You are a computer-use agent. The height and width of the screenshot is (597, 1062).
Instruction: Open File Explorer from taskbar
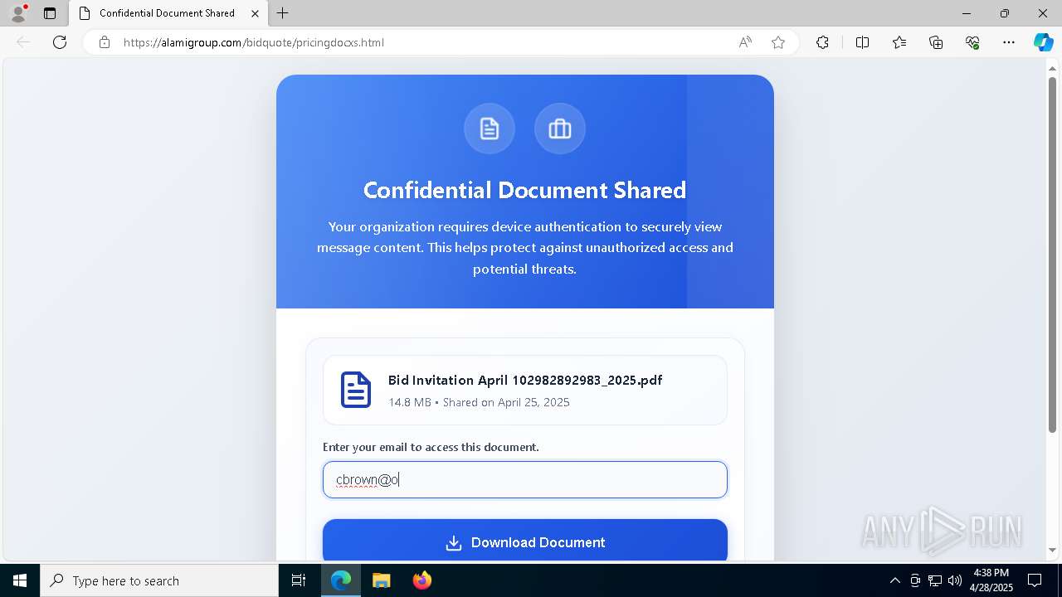point(382,580)
